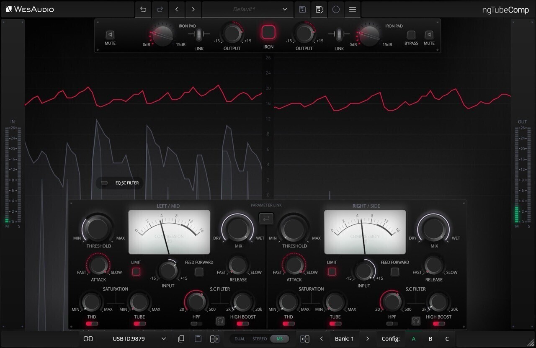This screenshot has height=348, width=536.
Task: Go to next bank with right chevron
Action: point(368,339)
